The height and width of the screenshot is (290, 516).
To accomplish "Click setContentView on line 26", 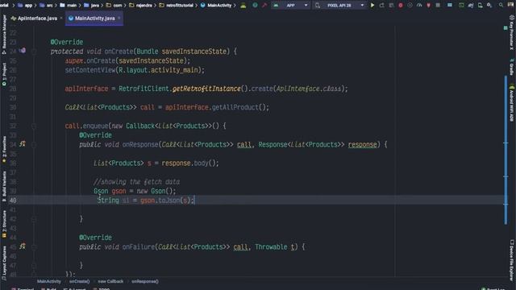I will pos(90,70).
